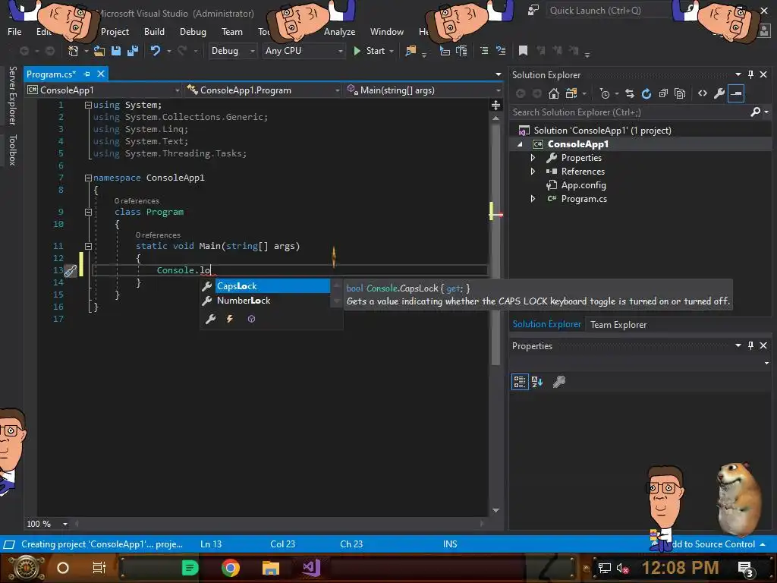777x583 pixels.
Task: Click in Quick Launch search box
Action: pyautogui.click(x=606, y=11)
